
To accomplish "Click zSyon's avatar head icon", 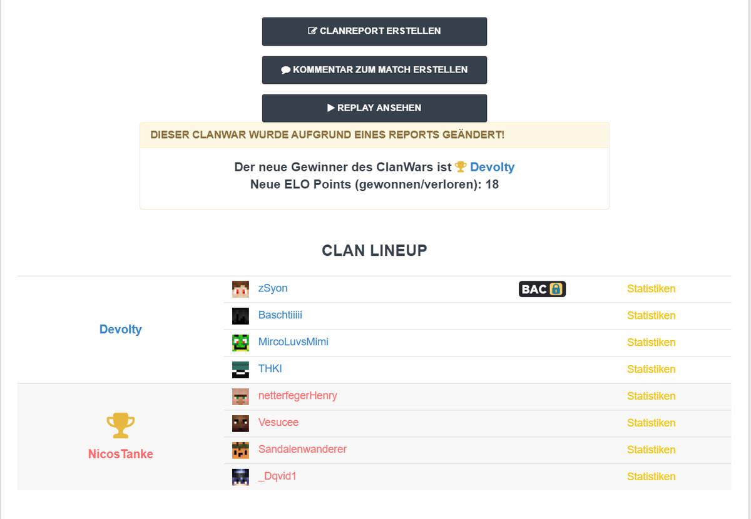I will [240, 290].
